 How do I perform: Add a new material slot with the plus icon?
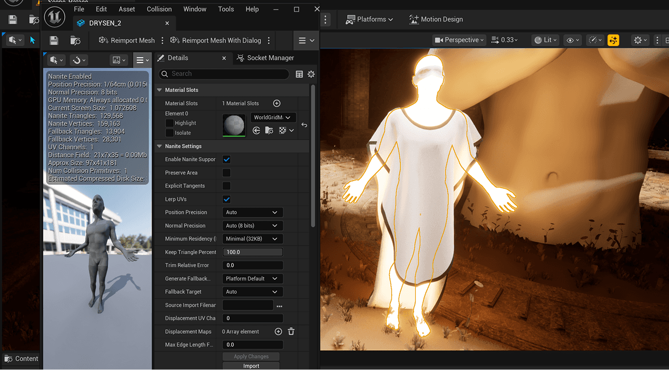point(277,103)
